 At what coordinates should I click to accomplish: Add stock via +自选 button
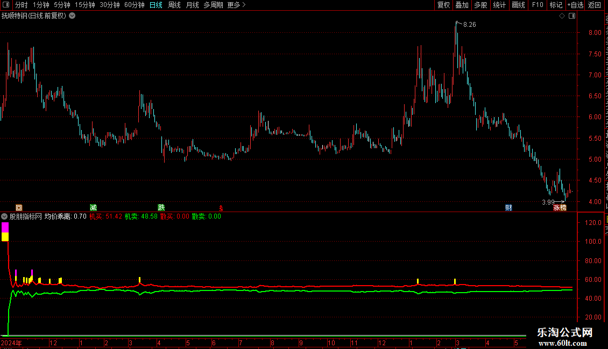click(575, 5)
